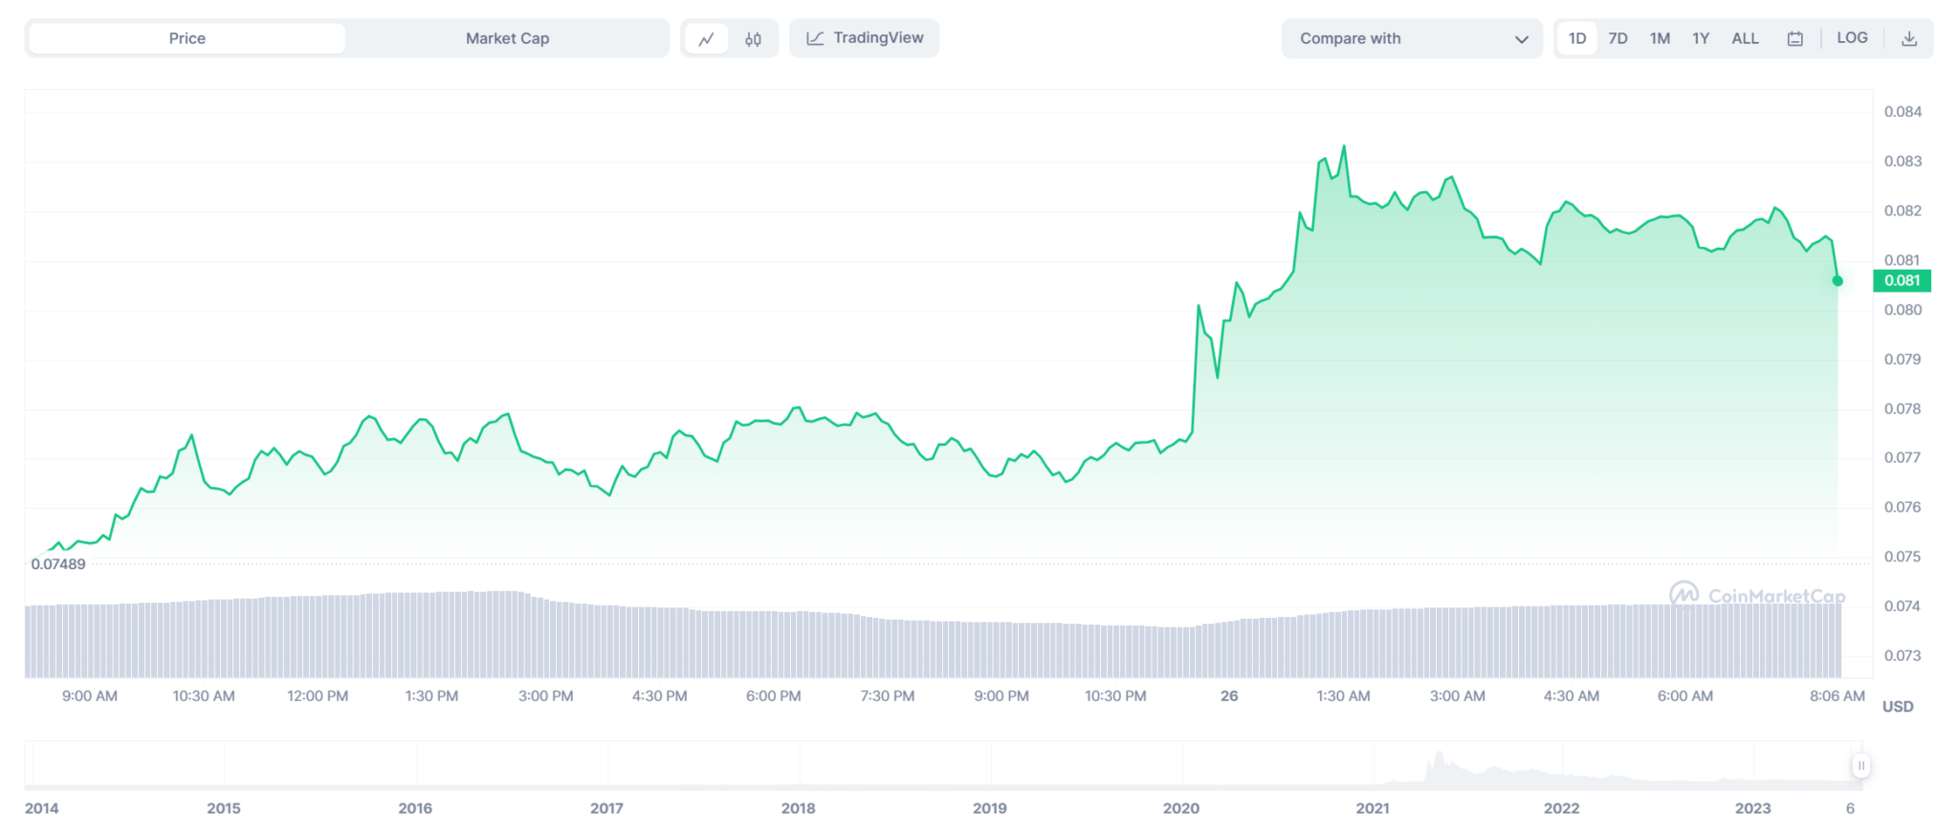Click the 0.07489 starting price label
This screenshot has width=1959, height=837.
[x=58, y=564]
